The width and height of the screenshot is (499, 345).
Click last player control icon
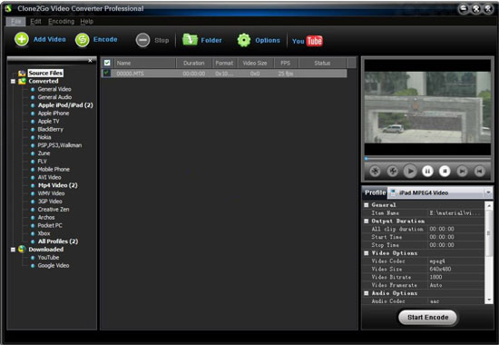pyautogui.click(x=479, y=172)
